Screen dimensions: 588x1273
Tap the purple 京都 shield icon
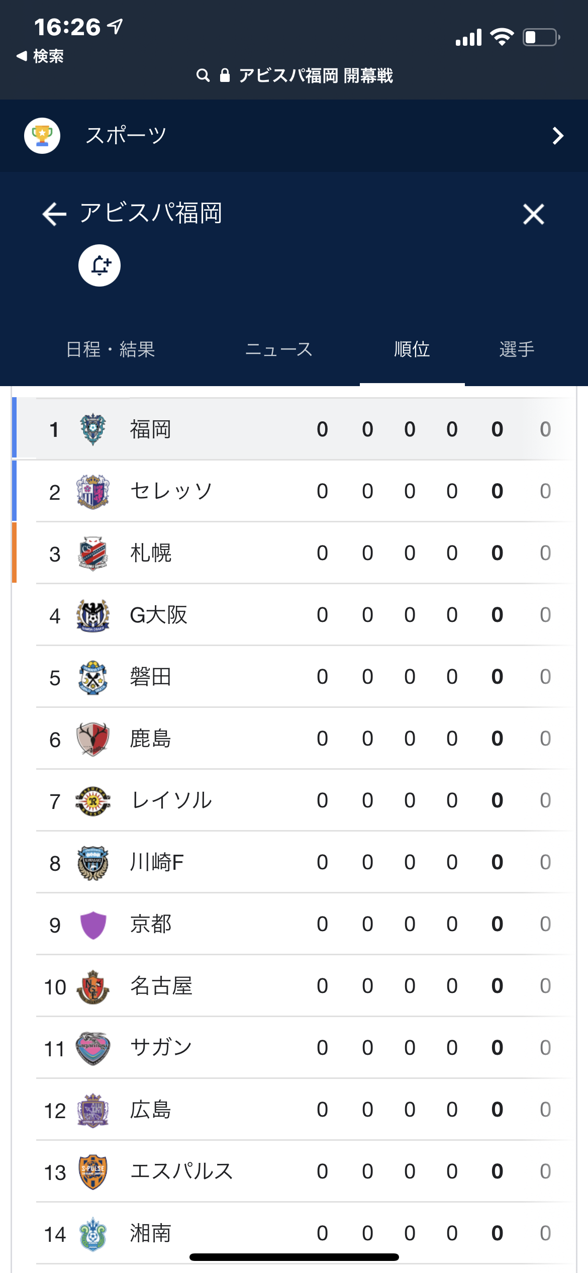93,924
